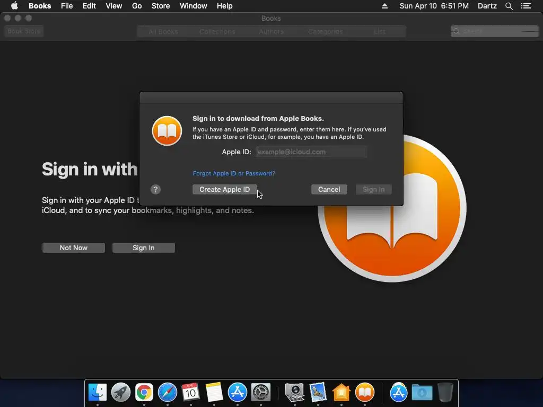Click the Books toolbar search field
543x407 pixels.
point(495,31)
